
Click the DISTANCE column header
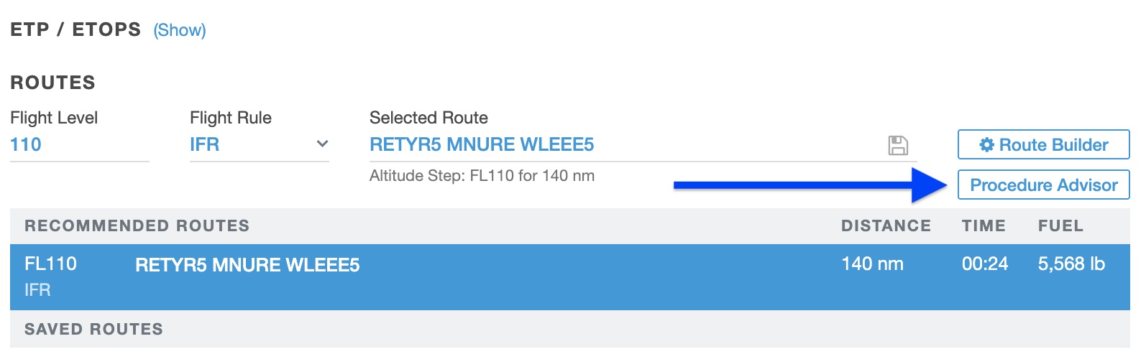pos(886,225)
